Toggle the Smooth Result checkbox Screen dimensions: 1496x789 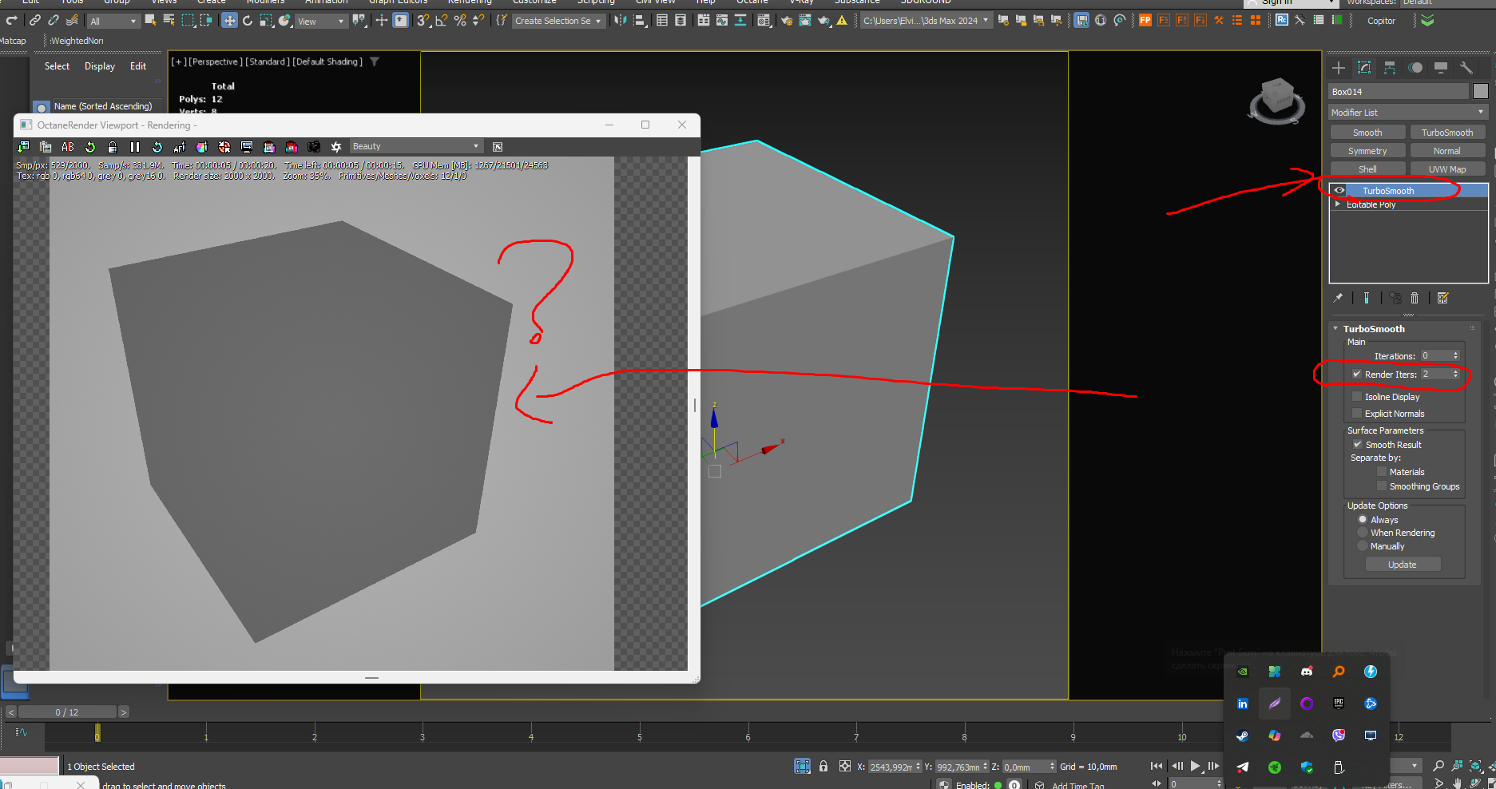point(1357,444)
